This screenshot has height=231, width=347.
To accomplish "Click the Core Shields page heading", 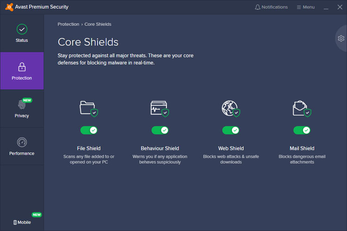I will click(88, 42).
